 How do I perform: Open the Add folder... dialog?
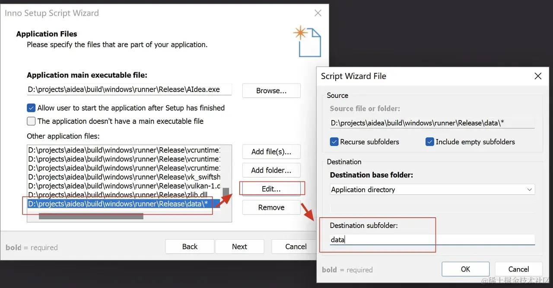[271, 170]
